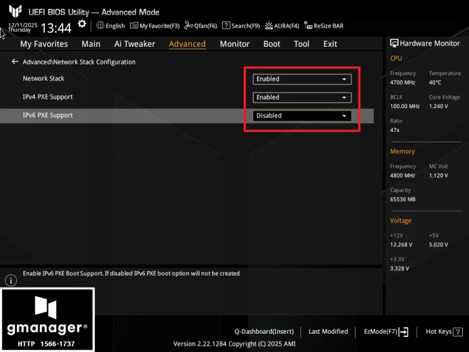Click the 12/11/2025 date text
469x352 pixels.
[23, 25]
